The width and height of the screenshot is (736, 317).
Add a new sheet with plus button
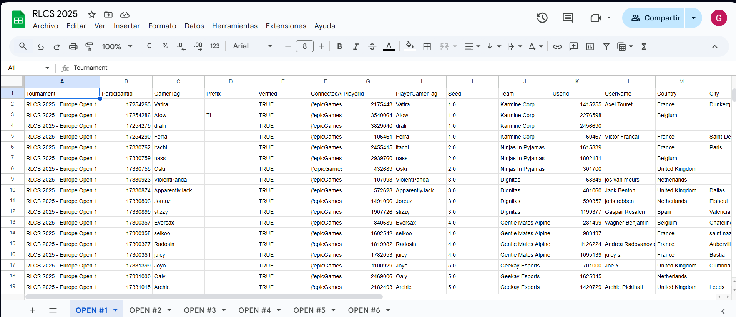point(33,310)
